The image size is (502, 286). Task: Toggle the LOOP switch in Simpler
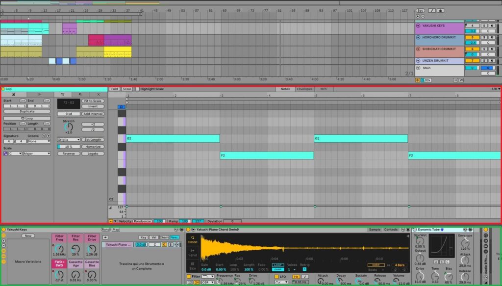pyautogui.click(x=278, y=264)
